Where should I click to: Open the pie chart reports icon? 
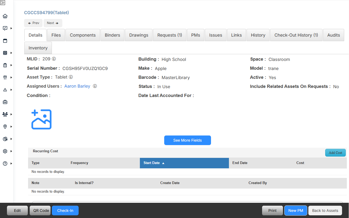click(5, 139)
